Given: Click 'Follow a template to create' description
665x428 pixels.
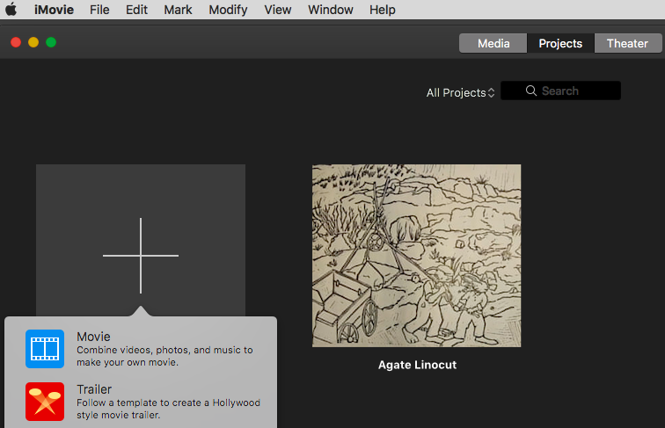Looking at the screenshot, I should [x=168, y=409].
